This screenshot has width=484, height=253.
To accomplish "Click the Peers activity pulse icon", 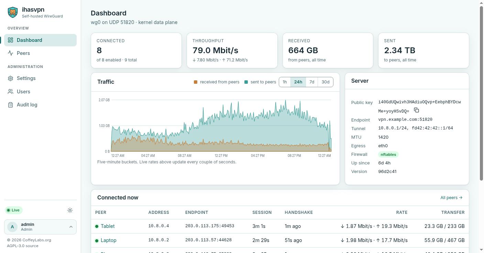I will click(x=11, y=53).
